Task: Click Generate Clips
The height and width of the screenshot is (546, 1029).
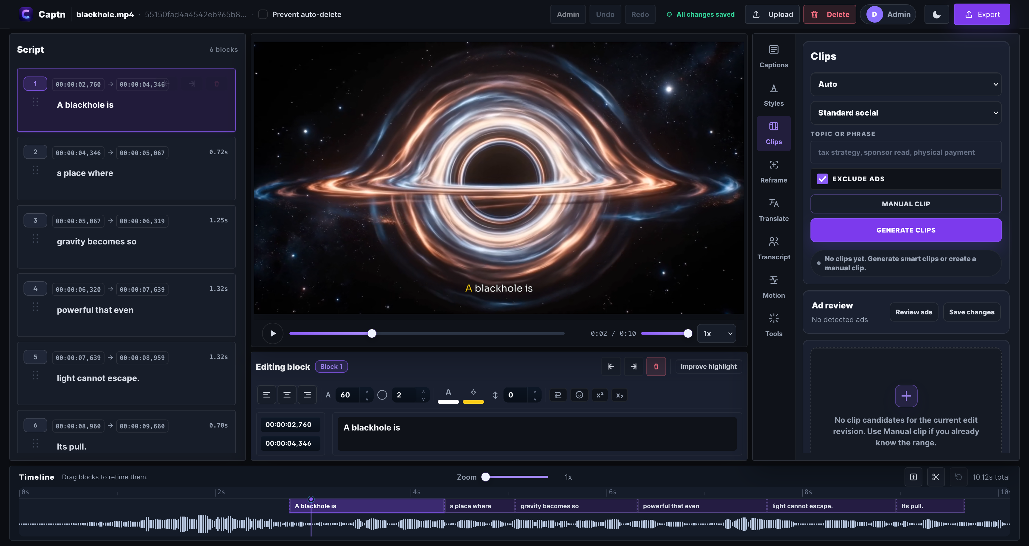Action: coord(905,230)
